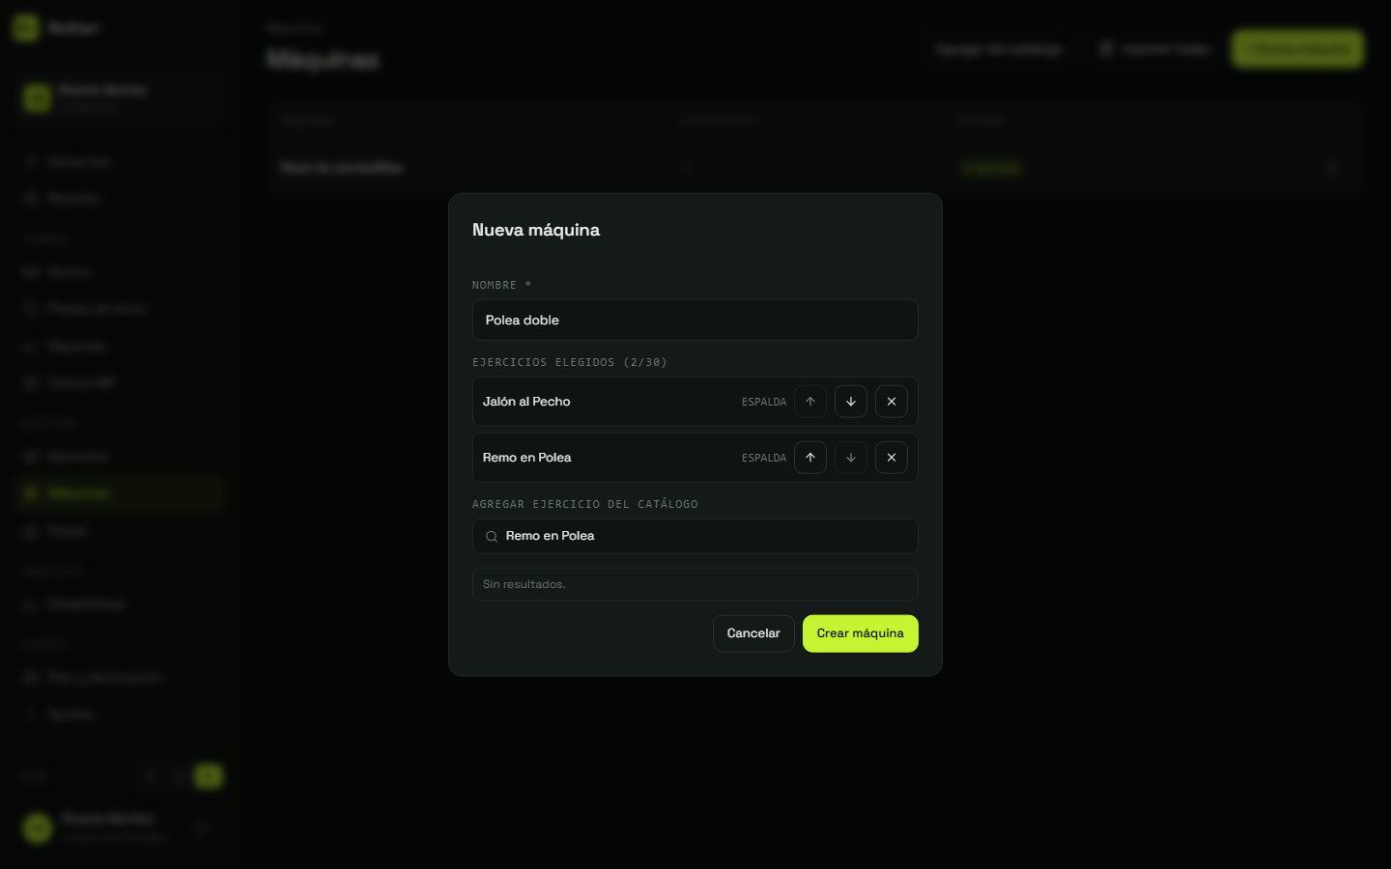Move Jalón al Pecho down in list
The height and width of the screenshot is (869, 1391).
851,402
